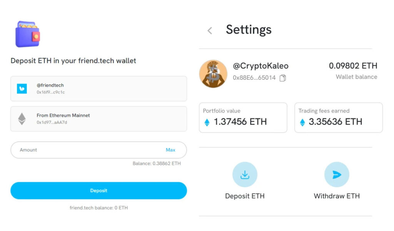Select the From Ethereum Mainnet source row
Screen dimensions: 394x231
[98, 119]
